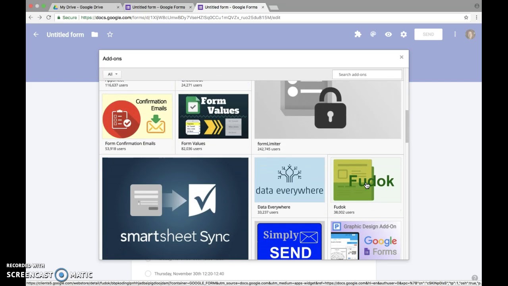508x286 pixels.
Task: Click the Secure padlock site info
Action: tap(67, 17)
